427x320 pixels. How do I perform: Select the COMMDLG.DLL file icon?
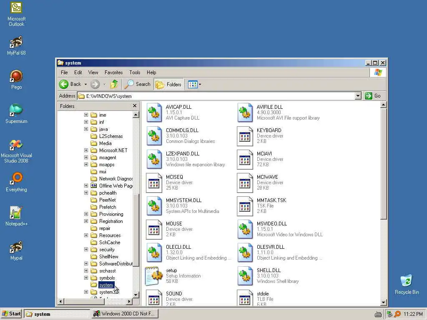(x=154, y=136)
